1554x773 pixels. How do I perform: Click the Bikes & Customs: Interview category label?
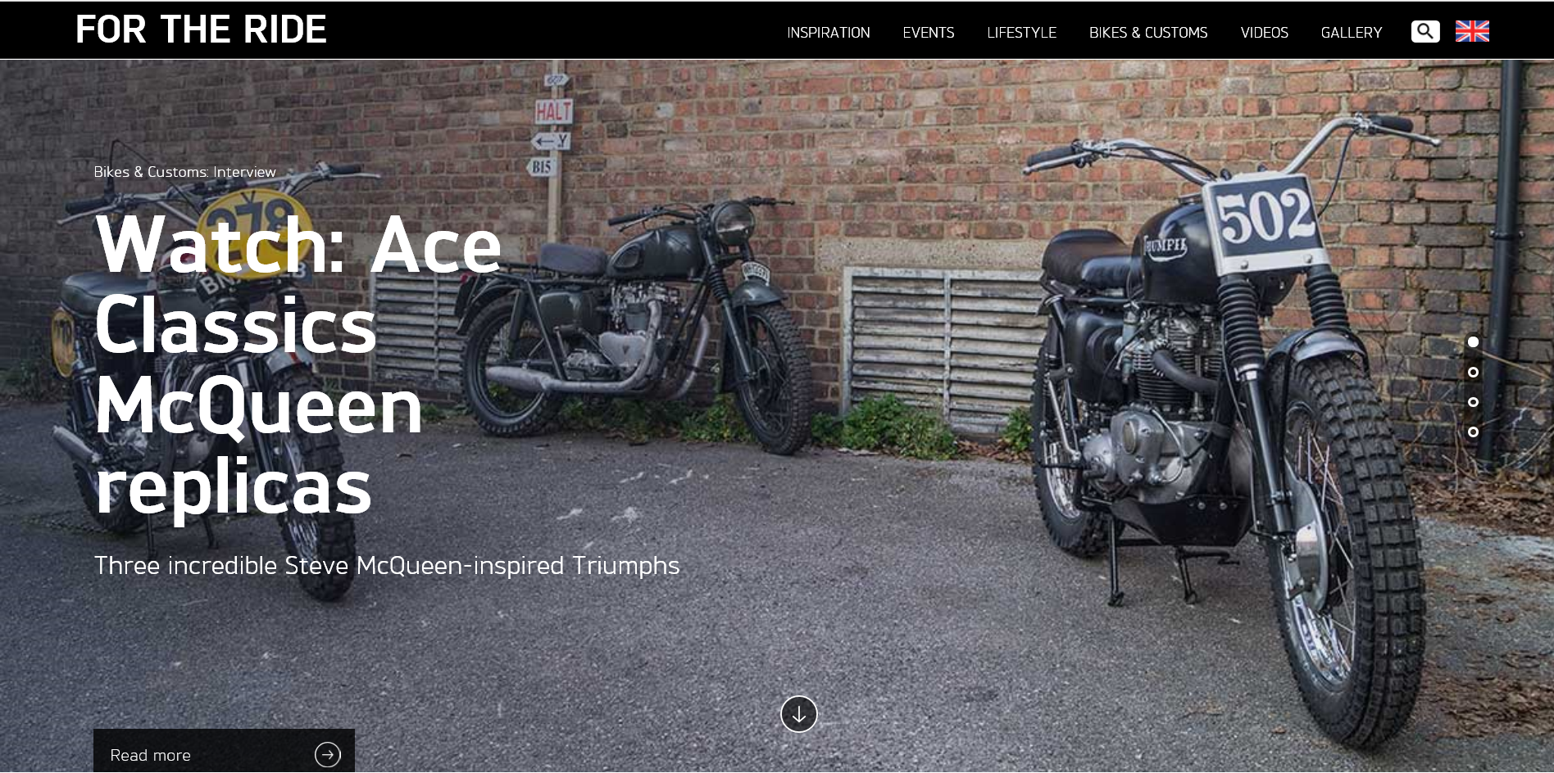click(x=184, y=172)
